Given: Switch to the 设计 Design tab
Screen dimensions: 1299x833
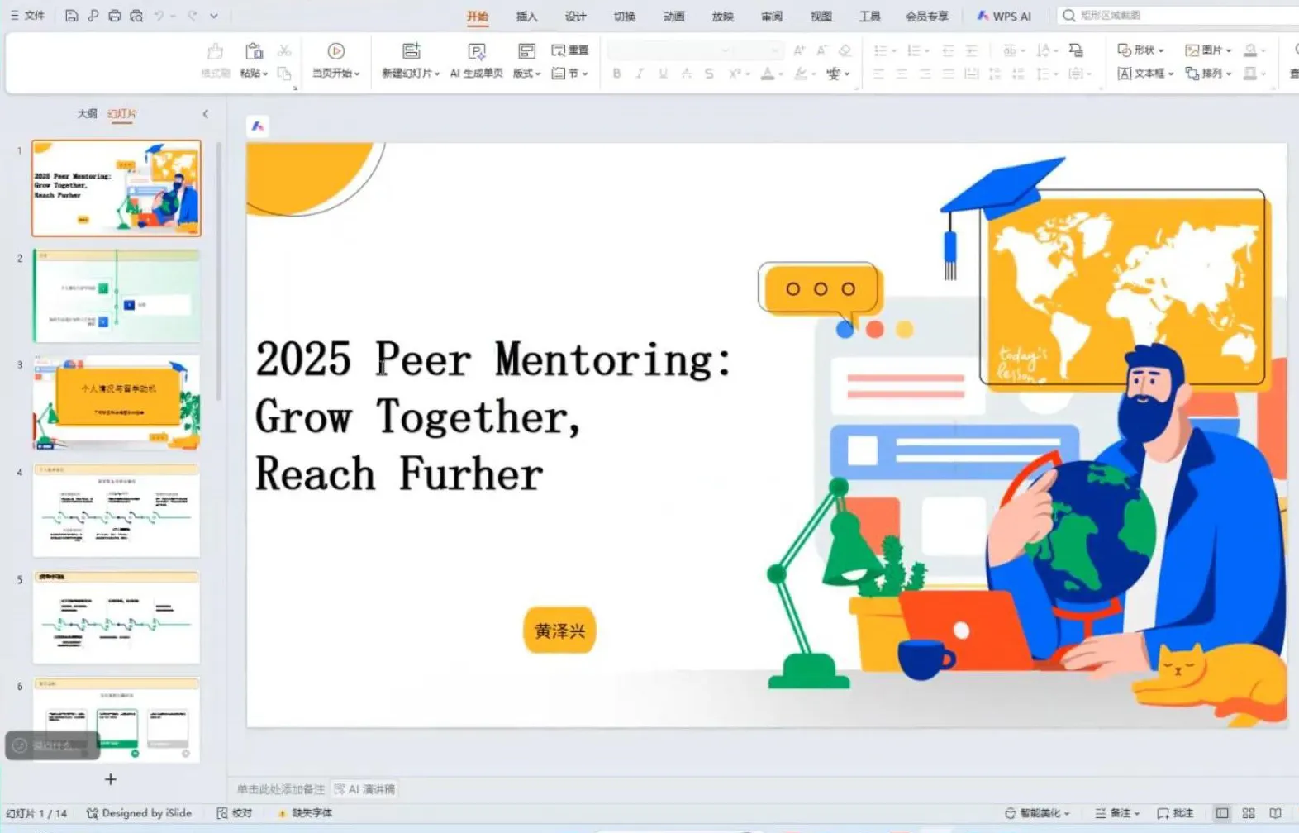Looking at the screenshot, I should pos(575,17).
